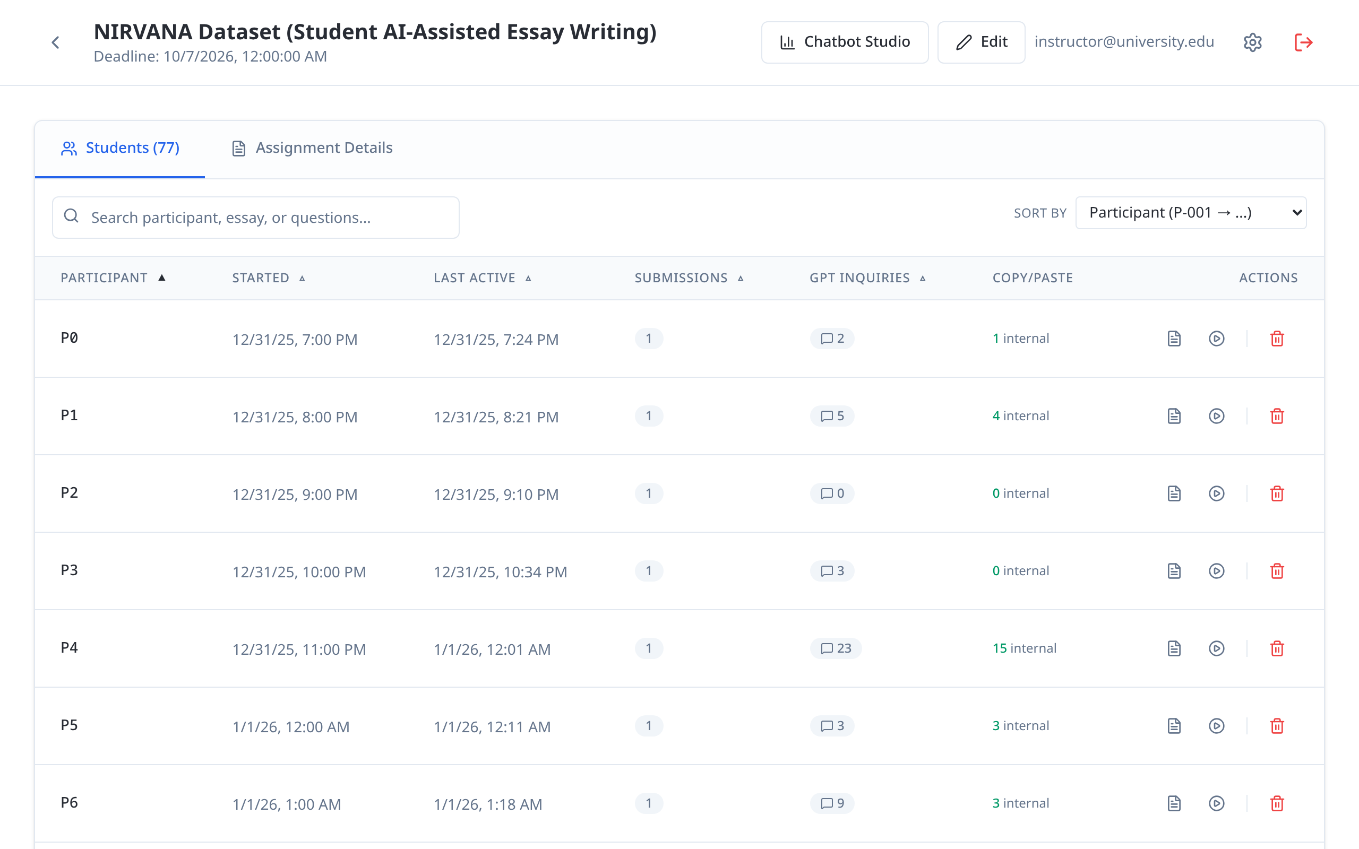Click the '15 internal' copy/paste value
1359x849 pixels.
(x=1025, y=648)
